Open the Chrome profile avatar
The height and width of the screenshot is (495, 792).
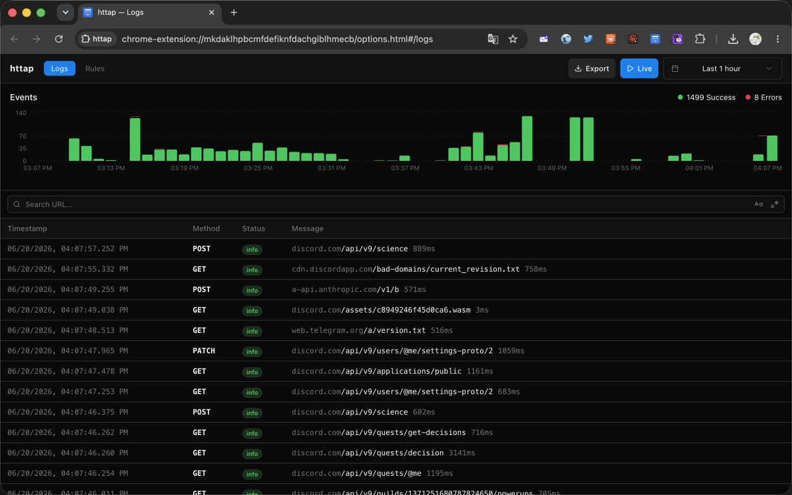point(755,39)
